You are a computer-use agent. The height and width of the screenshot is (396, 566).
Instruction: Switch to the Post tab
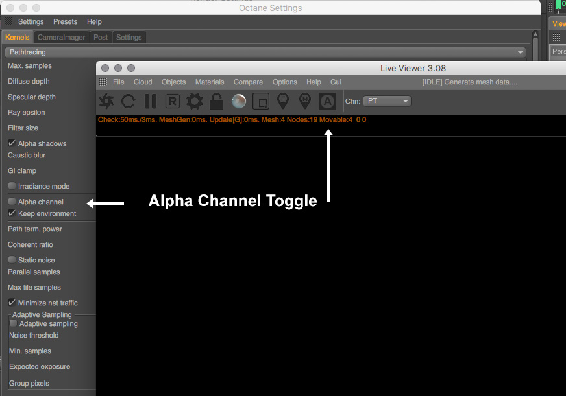click(101, 37)
